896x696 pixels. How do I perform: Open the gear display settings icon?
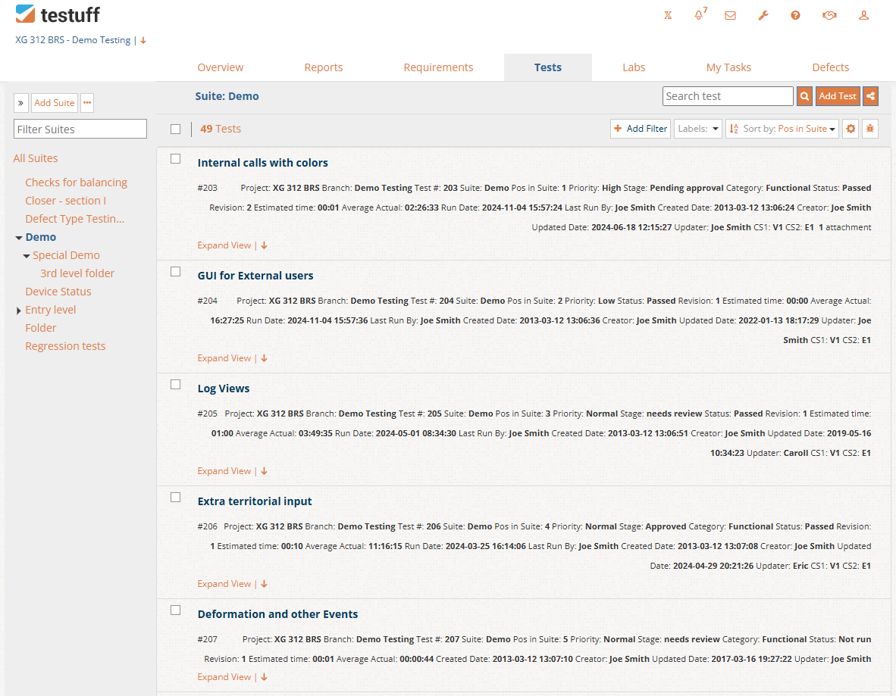click(x=851, y=129)
